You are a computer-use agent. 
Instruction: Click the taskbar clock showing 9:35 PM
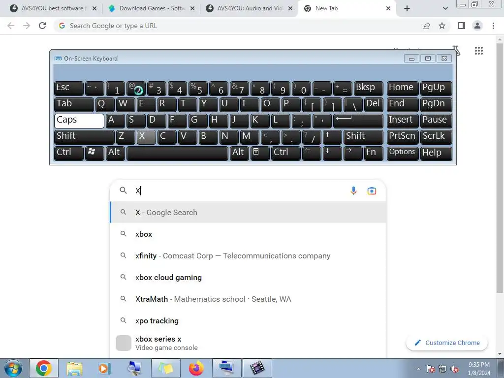(479, 369)
